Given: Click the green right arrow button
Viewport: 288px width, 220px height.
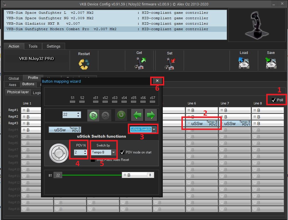Looking at the screenshot, I should [x=150, y=115].
